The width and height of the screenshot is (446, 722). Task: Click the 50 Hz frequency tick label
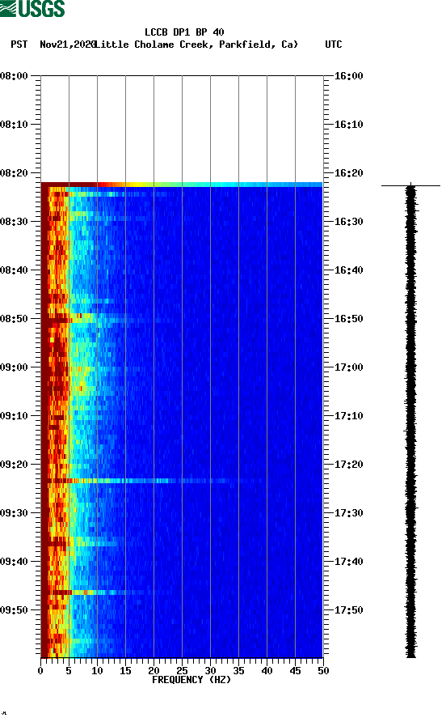(x=323, y=671)
